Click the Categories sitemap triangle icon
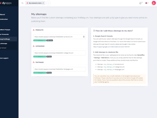 (x=34, y=46)
